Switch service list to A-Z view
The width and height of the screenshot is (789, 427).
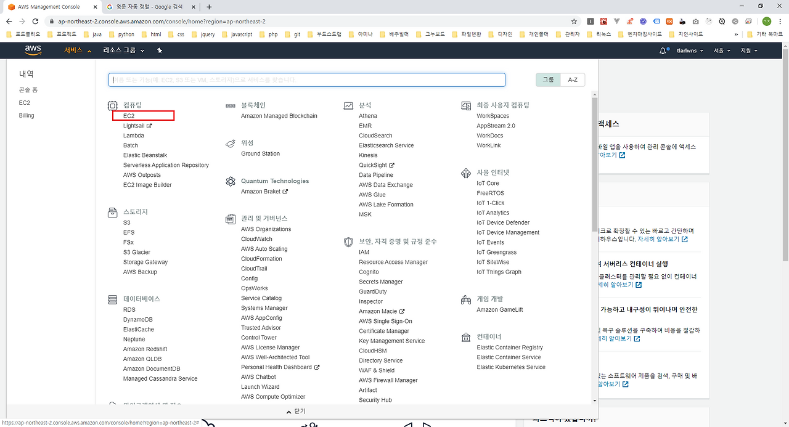[x=573, y=79]
